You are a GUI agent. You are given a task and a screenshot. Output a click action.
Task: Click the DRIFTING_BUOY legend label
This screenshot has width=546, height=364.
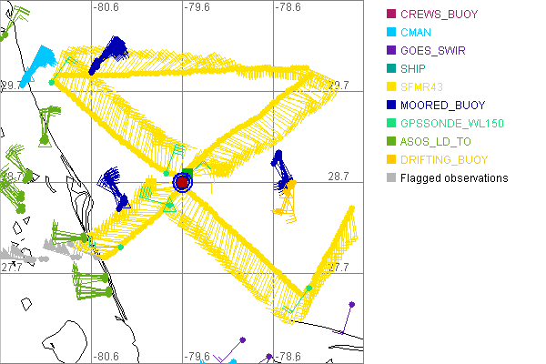click(x=445, y=160)
